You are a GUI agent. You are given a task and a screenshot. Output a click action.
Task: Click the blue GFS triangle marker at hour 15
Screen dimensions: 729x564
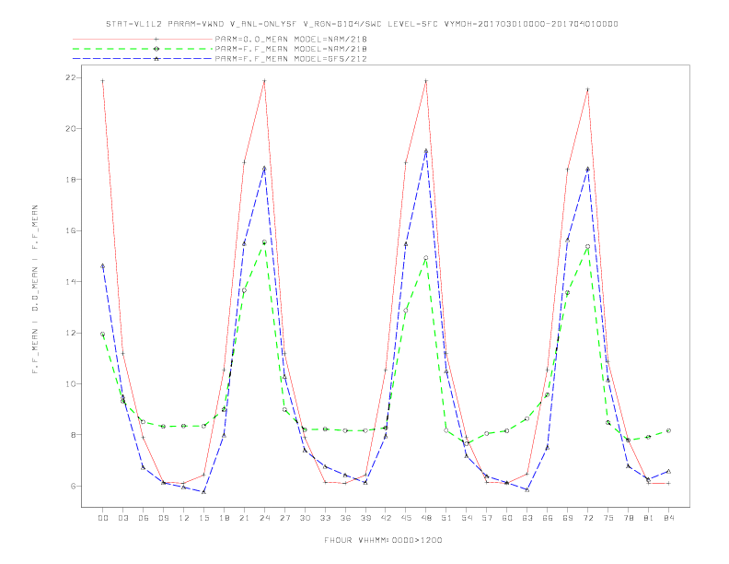(x=203, y=491)
